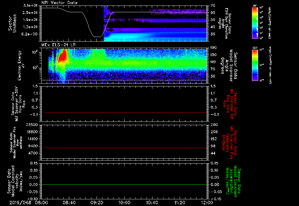Click the red MU Scanner Pos Telemetry title
Viewport: 299px width, 206px height.
coord(230,143)
